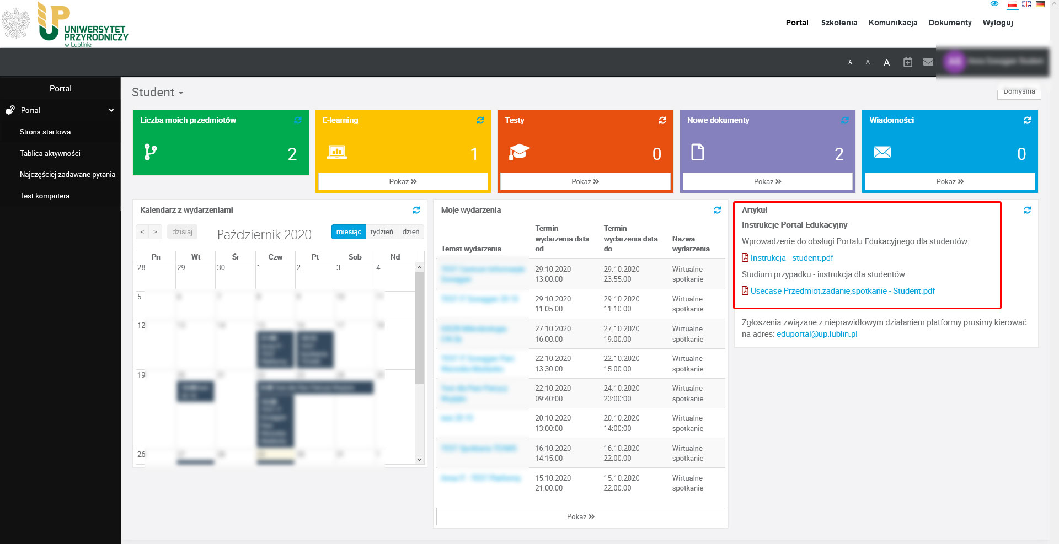
Task: Open the Szkolenia menu
Action: click(x=839, y=23)
